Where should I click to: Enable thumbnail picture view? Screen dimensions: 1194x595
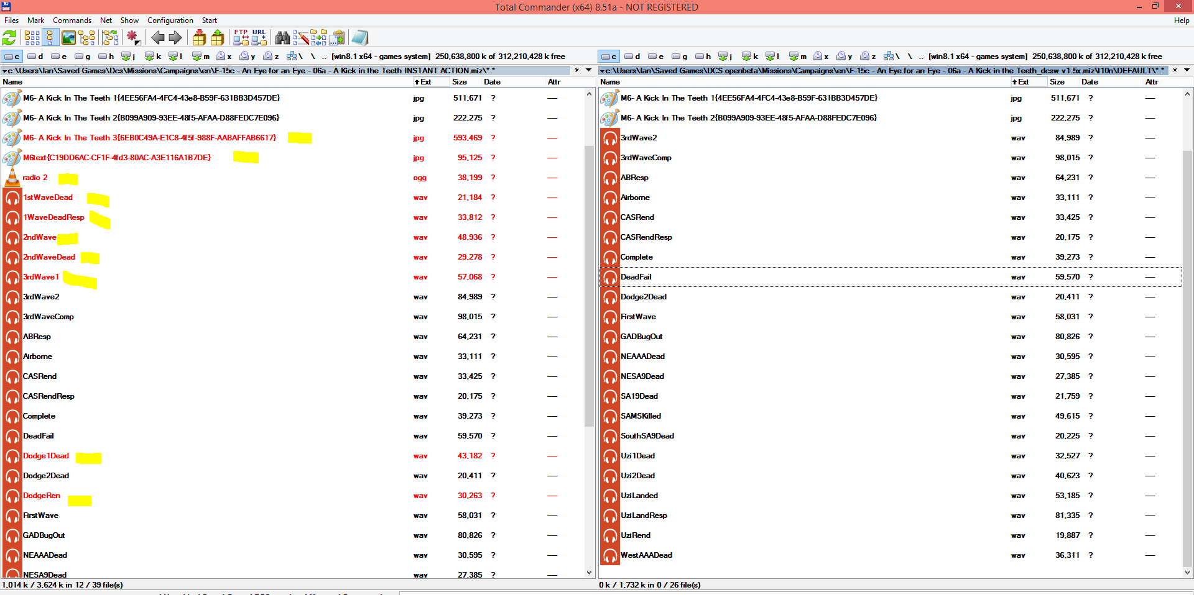pos(68,38)
